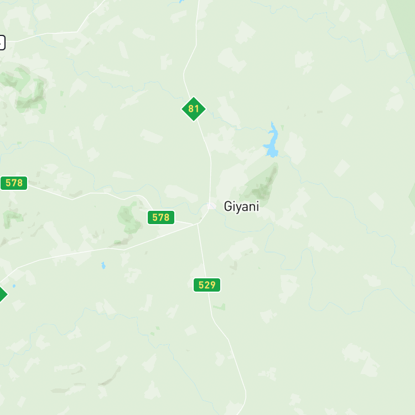Select the Giyani town center intersection
415x415 pixels.
coord(209,205)
